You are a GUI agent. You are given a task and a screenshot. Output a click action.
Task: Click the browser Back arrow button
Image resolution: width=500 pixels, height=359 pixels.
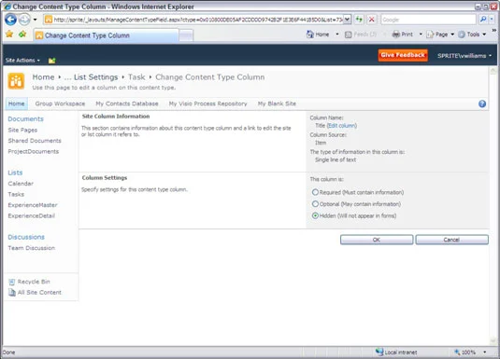tap(10, 20)
